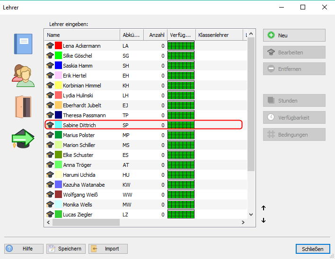
Task: Select the name Kazuha Watanabe
Action: tap(84, 185)
